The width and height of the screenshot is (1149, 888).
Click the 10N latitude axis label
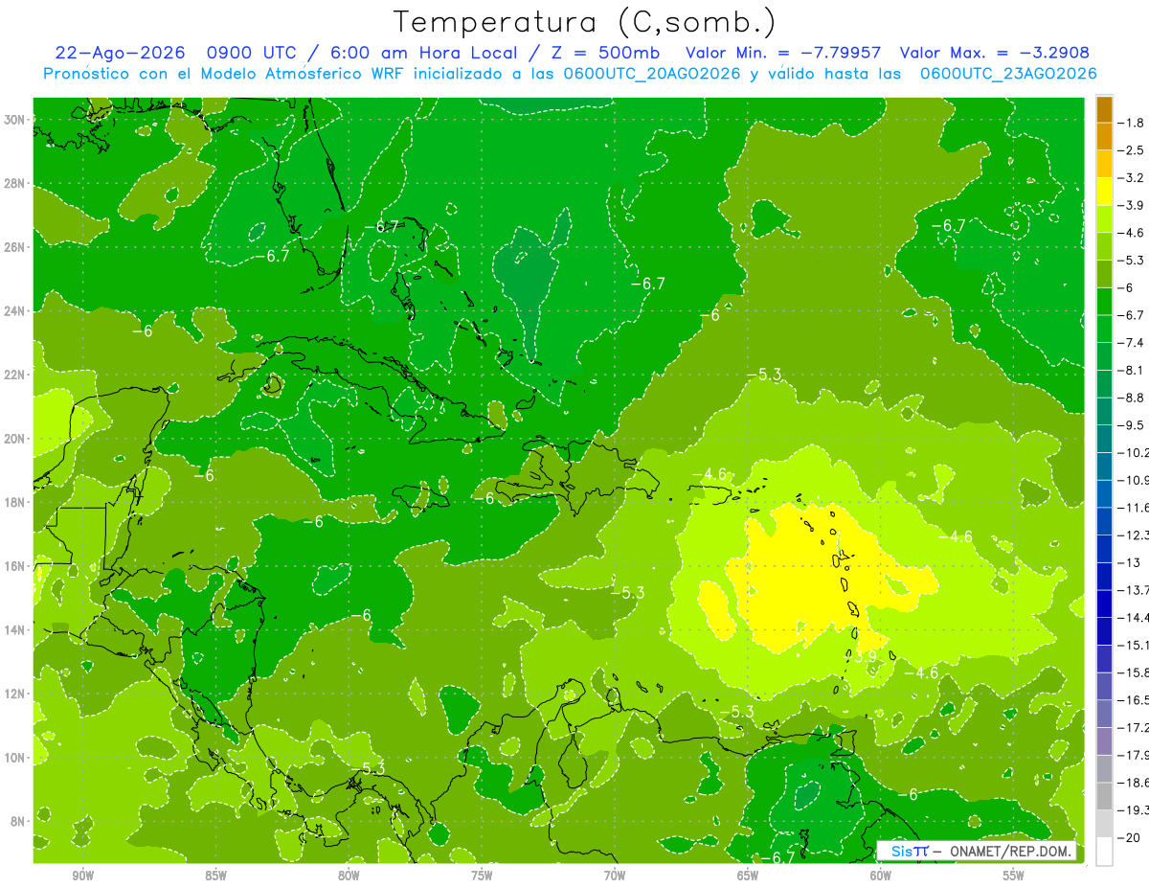(15, 757)
